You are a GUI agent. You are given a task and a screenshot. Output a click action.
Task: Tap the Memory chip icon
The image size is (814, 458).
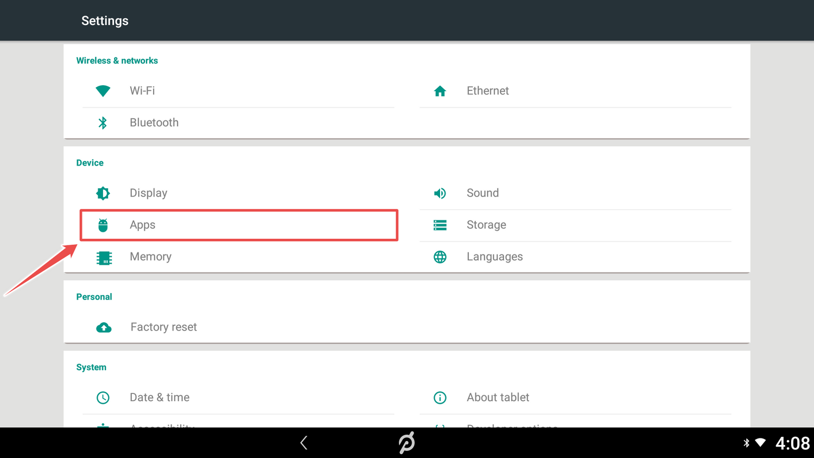(x=104, y=258)
